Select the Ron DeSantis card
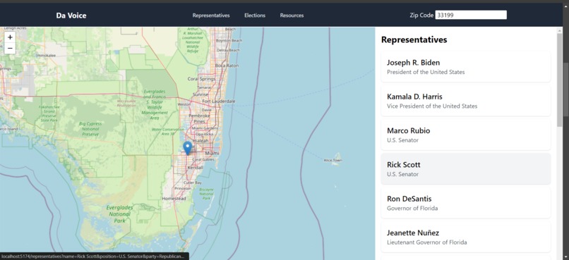 pyautogui.click(x=466, y=203)
